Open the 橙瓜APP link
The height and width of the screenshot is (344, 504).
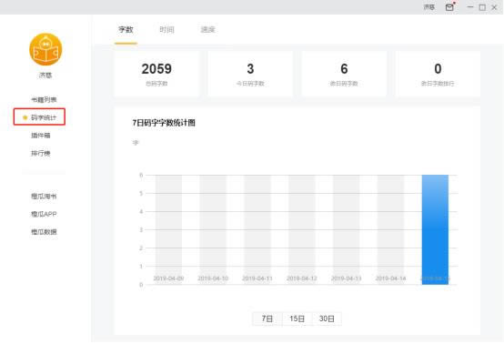(x=44, y=214)
